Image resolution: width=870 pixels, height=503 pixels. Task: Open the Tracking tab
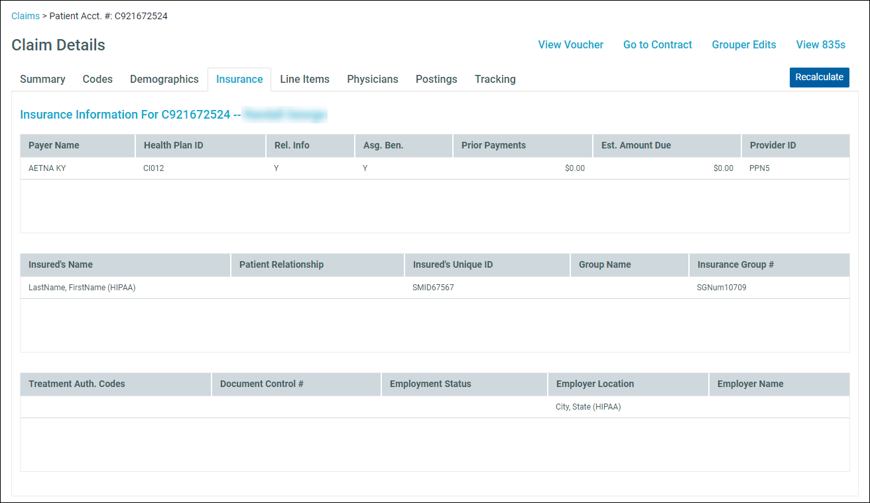pyautogui.click(x=495, y=80)
